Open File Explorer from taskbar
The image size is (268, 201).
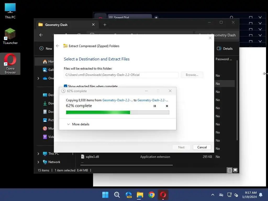pos(140,195)
